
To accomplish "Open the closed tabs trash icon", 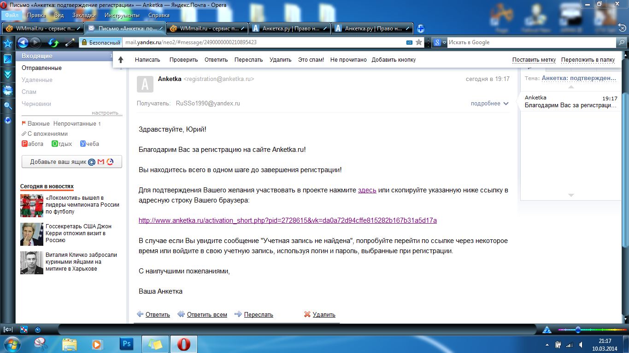I will 622,29.
